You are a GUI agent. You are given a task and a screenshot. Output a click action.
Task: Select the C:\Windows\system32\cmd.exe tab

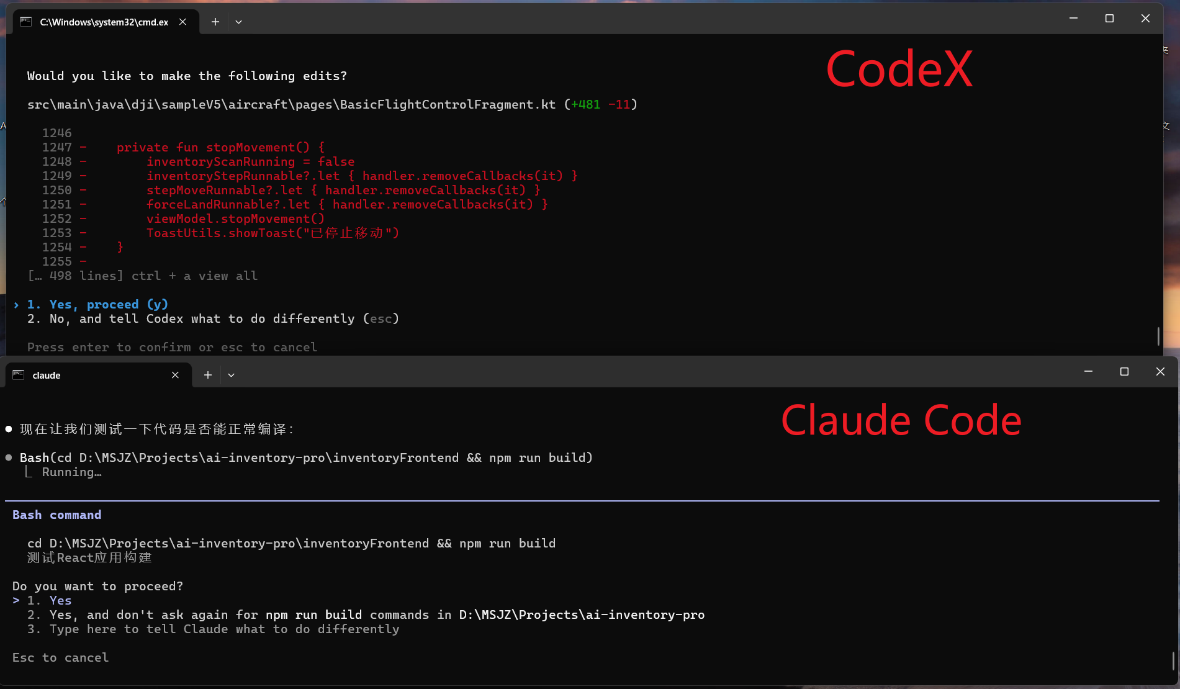106,22
